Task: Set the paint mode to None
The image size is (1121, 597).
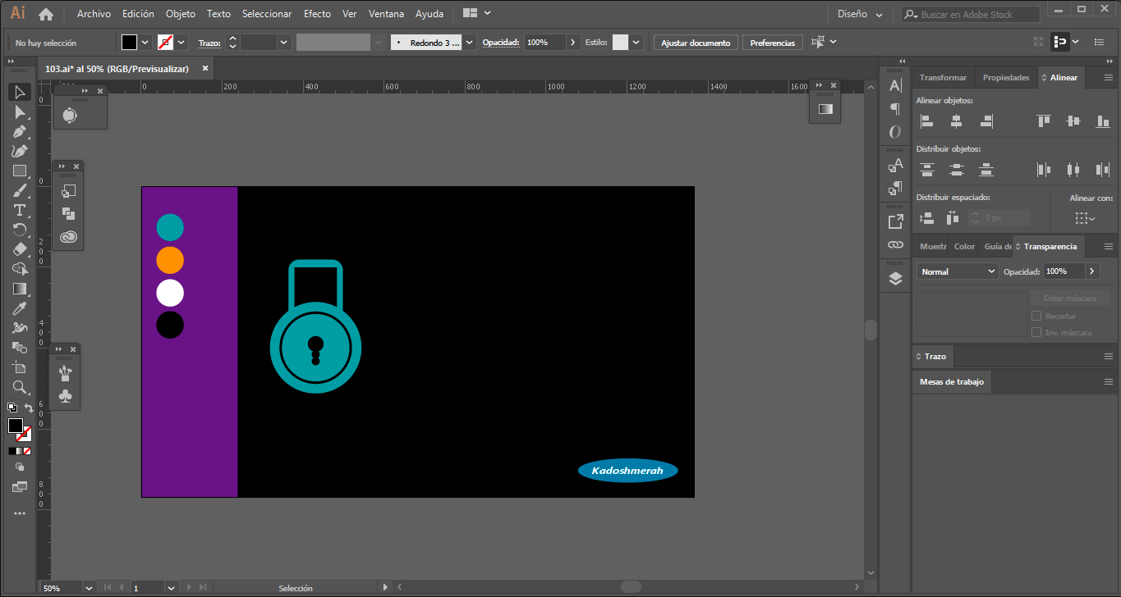Action: [27, 451]
